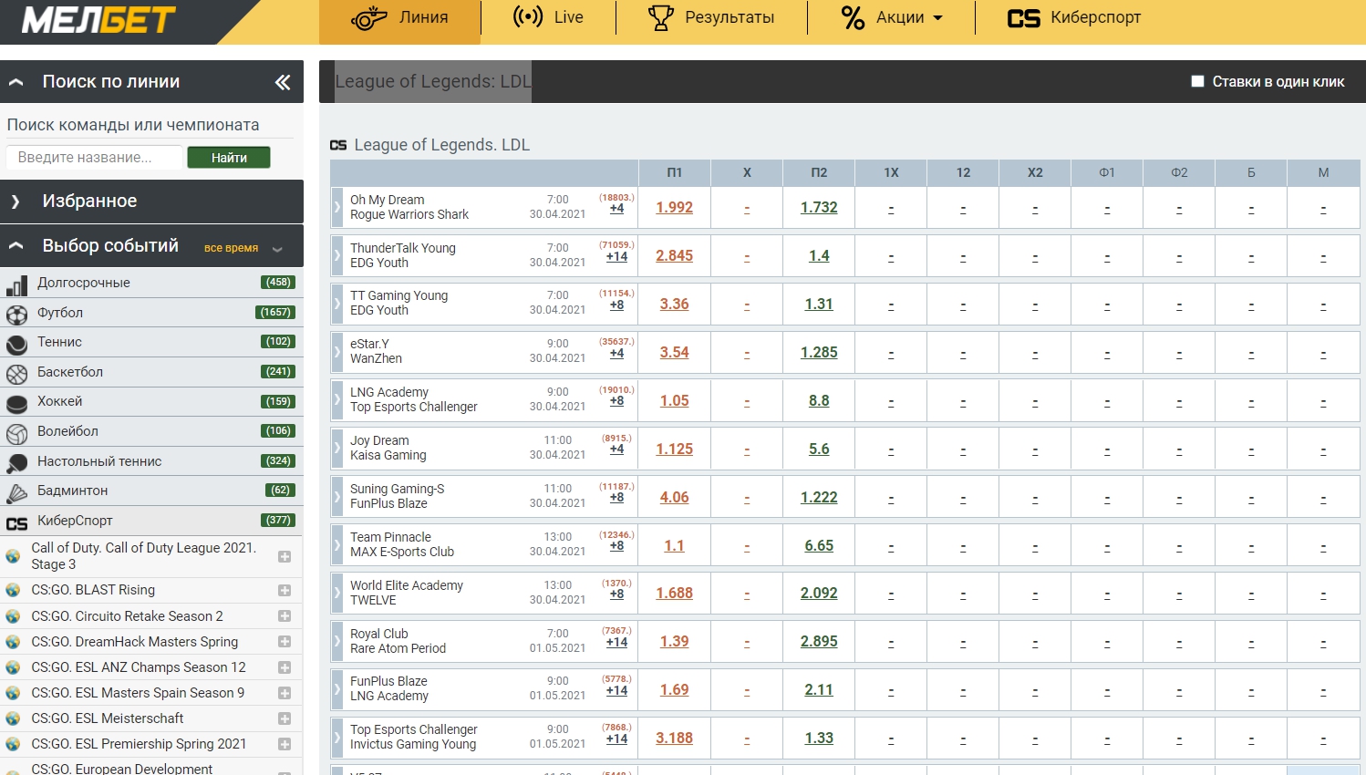Enable Ставки в один клик checkbox

click(x=1198, y=81)
